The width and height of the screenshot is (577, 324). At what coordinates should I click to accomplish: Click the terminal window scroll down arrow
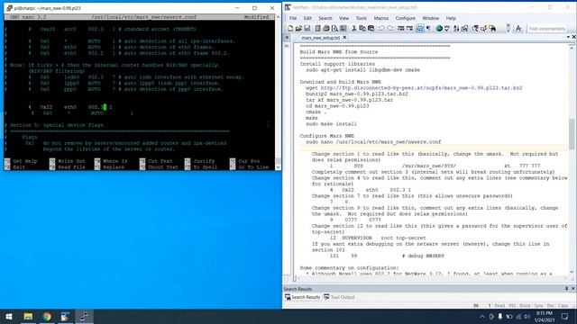(x=279, y=167)
